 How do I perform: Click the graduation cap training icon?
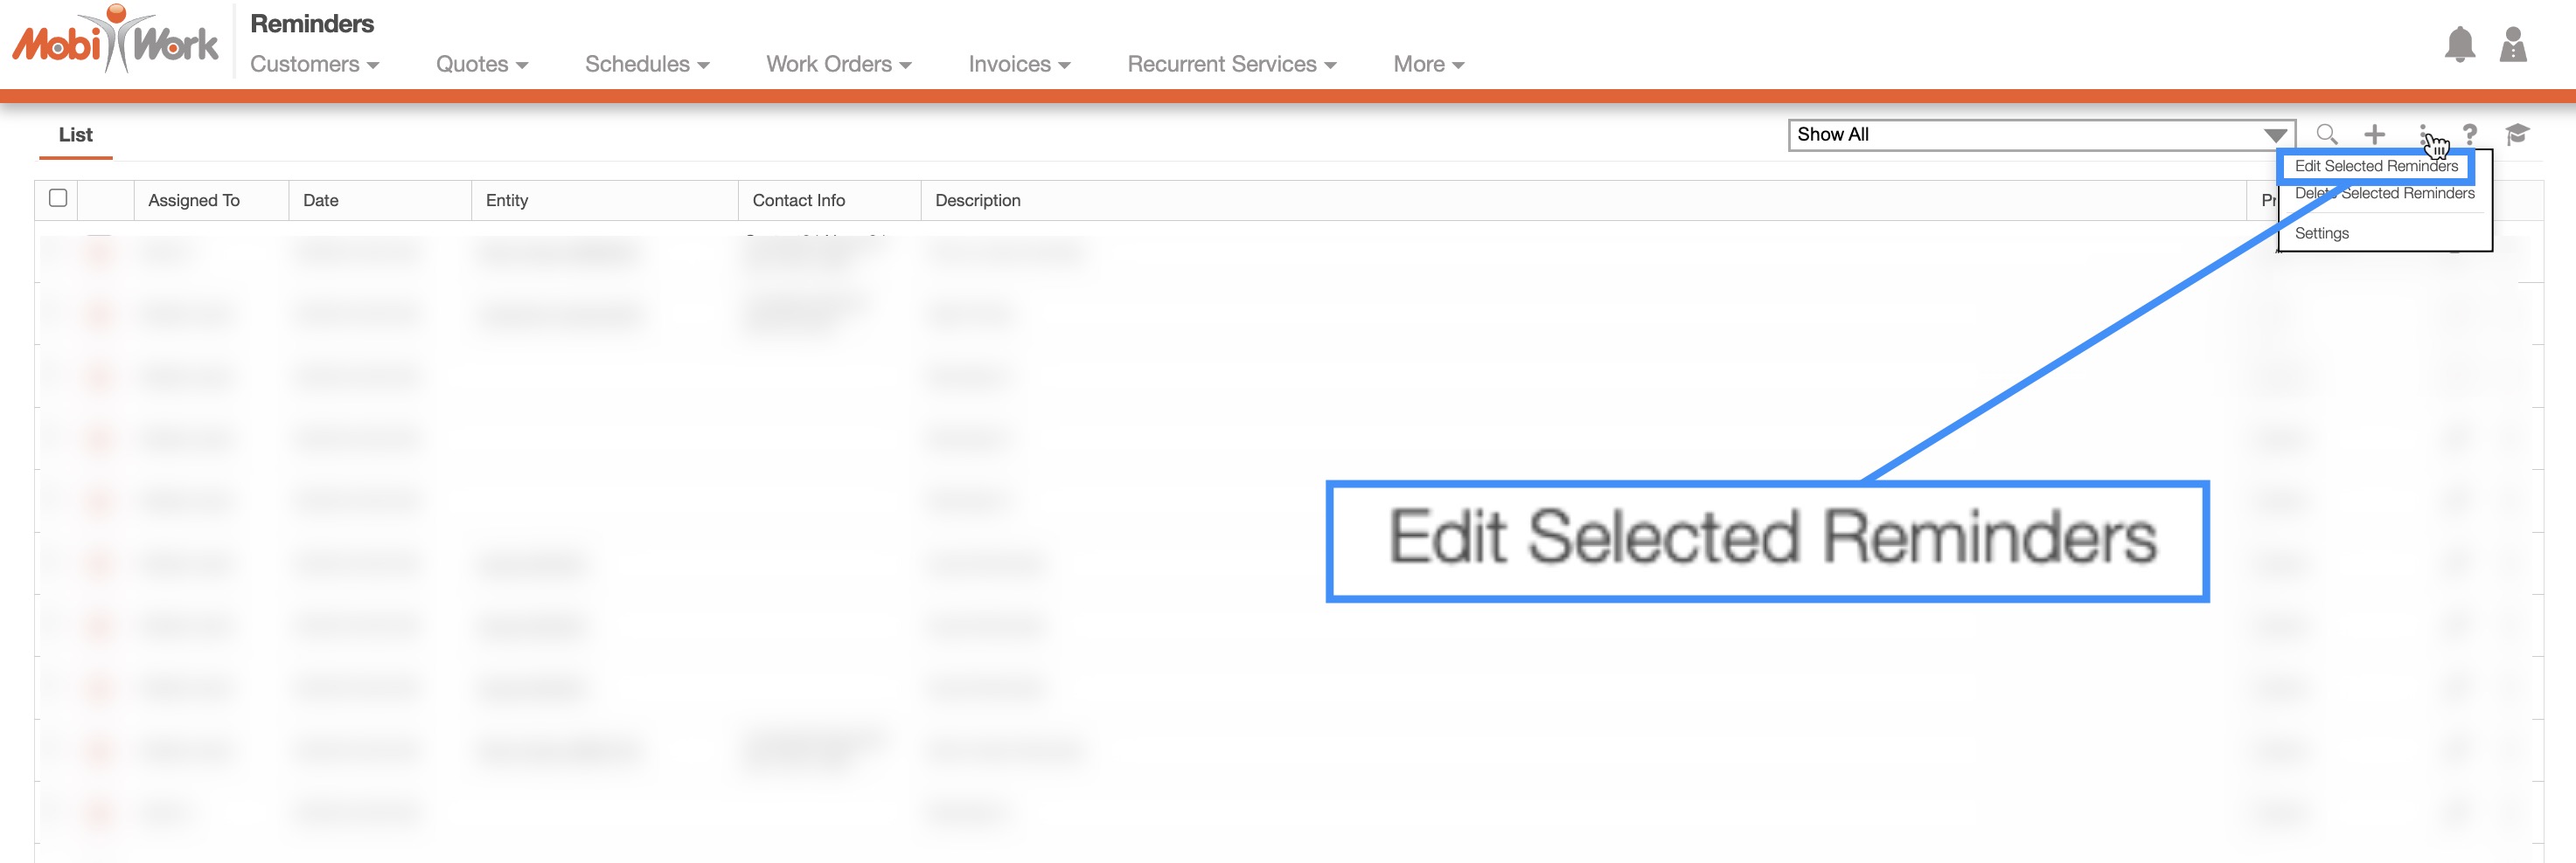coord(2516,134)
